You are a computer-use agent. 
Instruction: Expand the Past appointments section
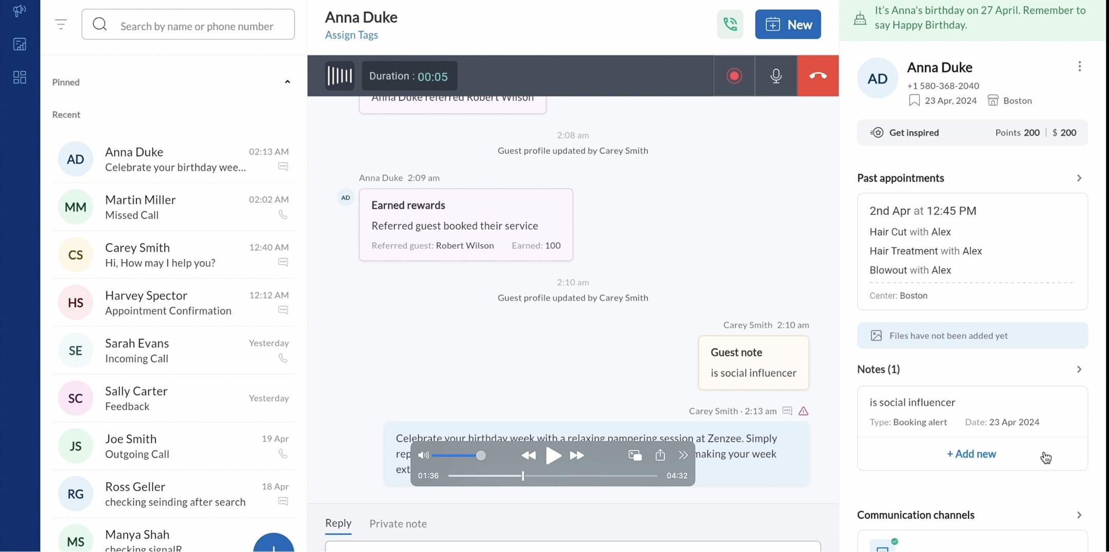(x=1079, y=178)
